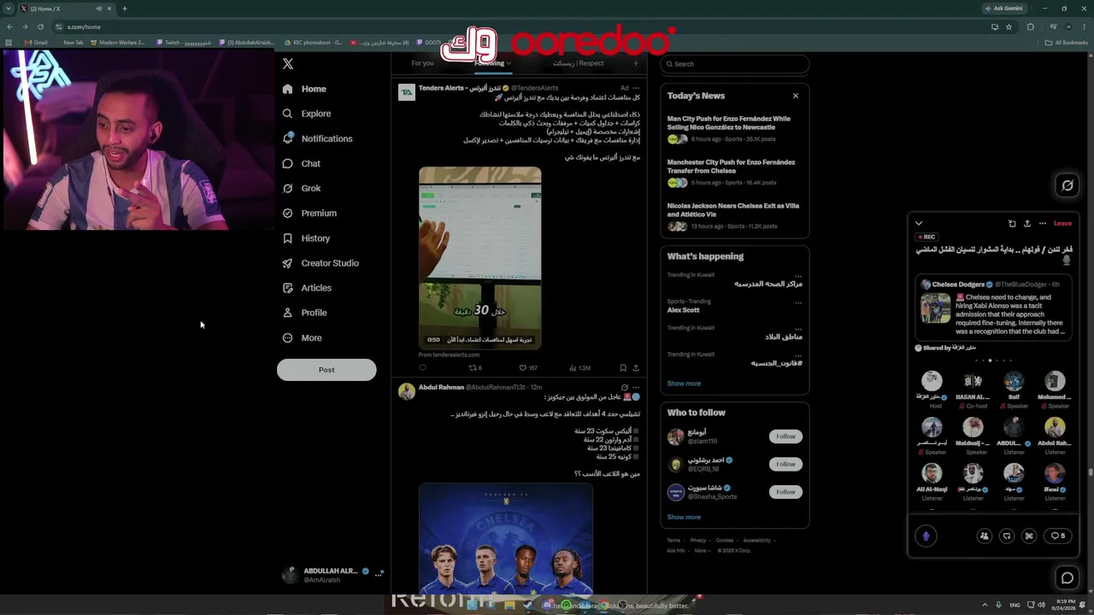1094x615 pixels.
Task: Open Space participants list icon
Action: pos(985,536)
